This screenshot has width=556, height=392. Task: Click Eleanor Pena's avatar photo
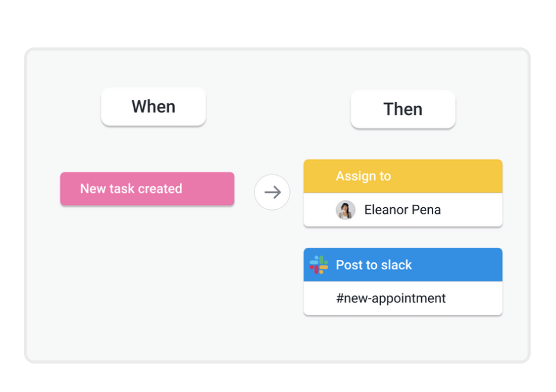coord(346,210)
